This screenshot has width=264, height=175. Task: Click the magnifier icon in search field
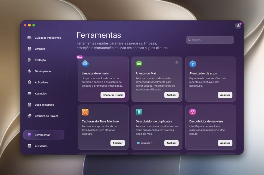pos(189,40)
